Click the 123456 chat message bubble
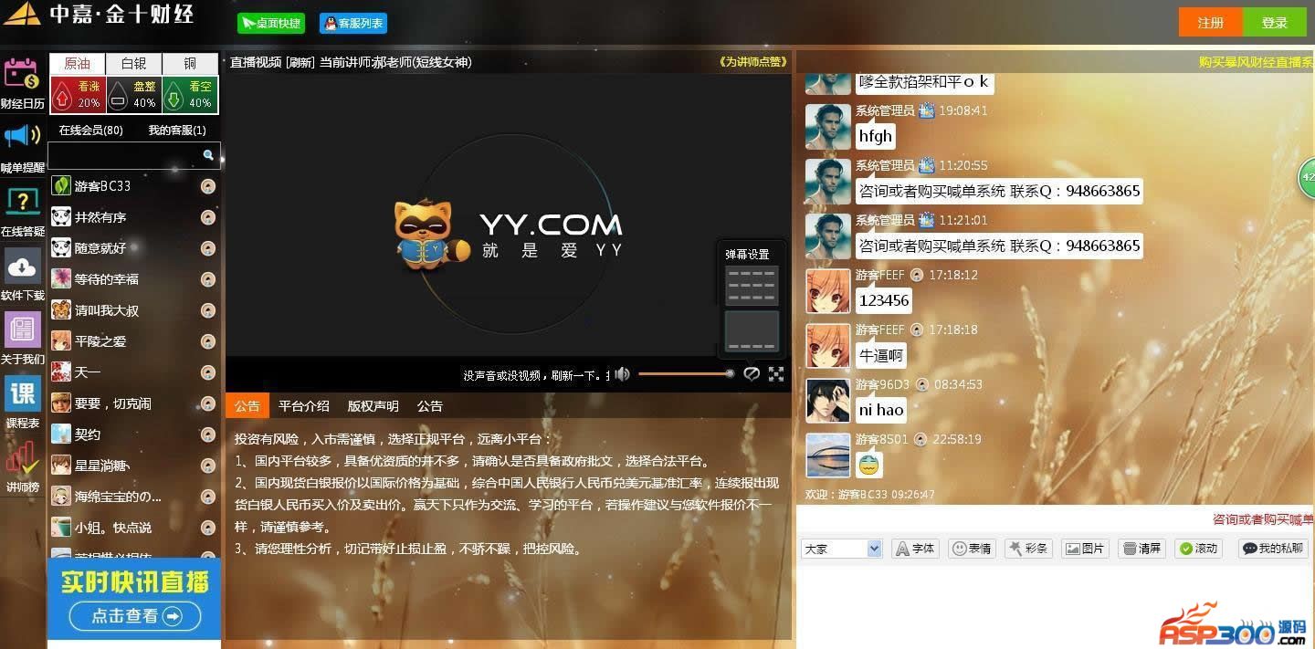This screenshot has height=649, width=1315. click(884, 300)
